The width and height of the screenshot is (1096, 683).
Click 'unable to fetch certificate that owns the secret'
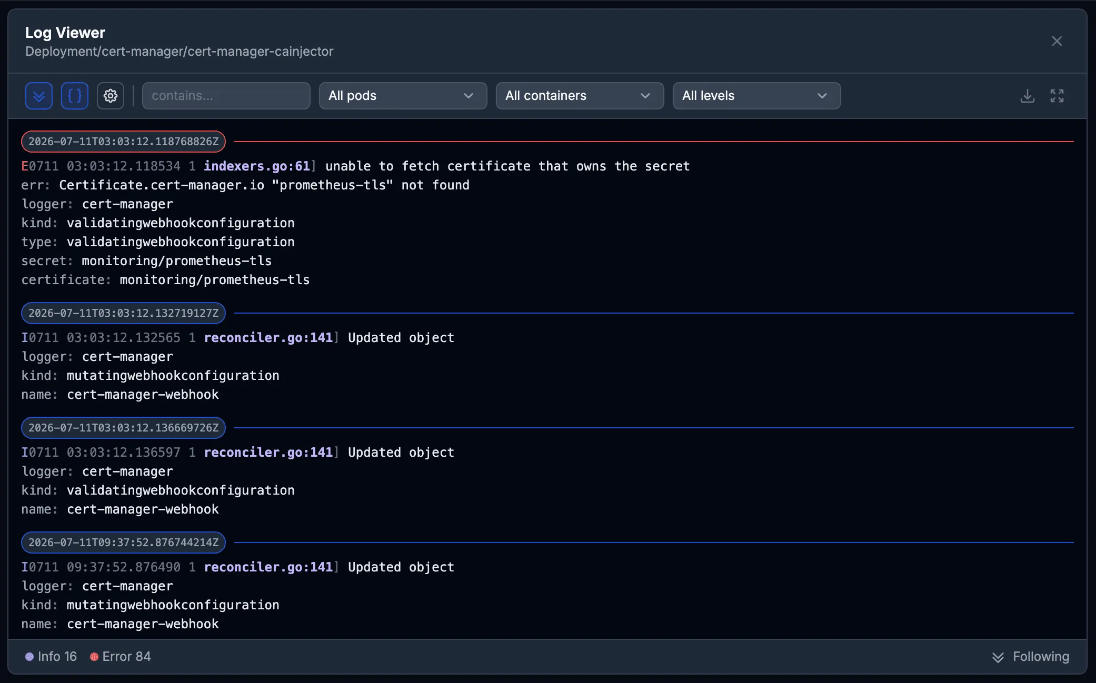coord(507,166)
